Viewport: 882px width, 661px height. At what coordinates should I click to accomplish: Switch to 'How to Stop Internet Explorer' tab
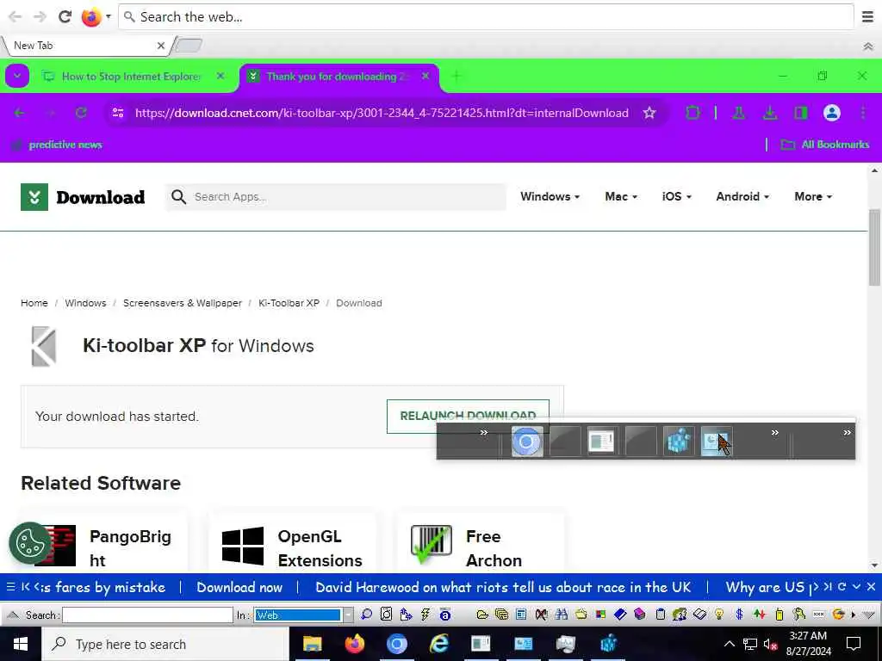tap(134, 77)
